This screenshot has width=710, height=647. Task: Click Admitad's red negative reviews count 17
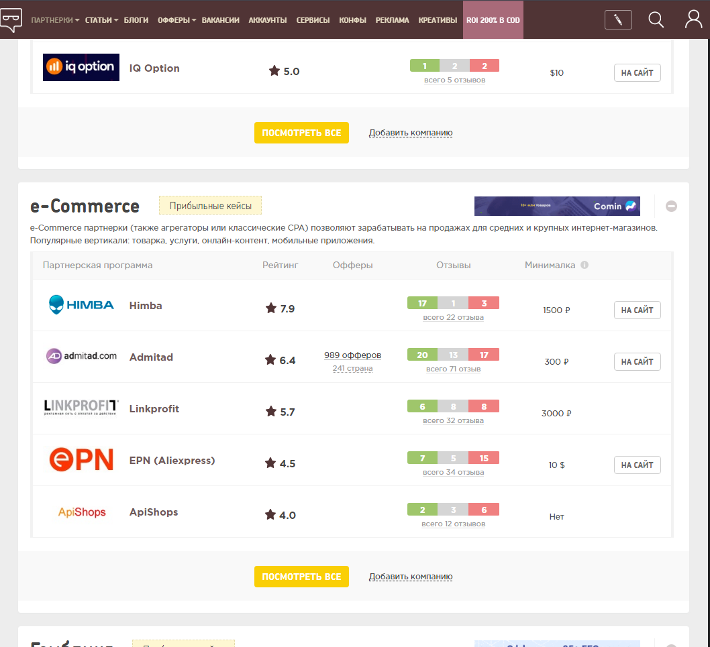[x=484, y=355]
